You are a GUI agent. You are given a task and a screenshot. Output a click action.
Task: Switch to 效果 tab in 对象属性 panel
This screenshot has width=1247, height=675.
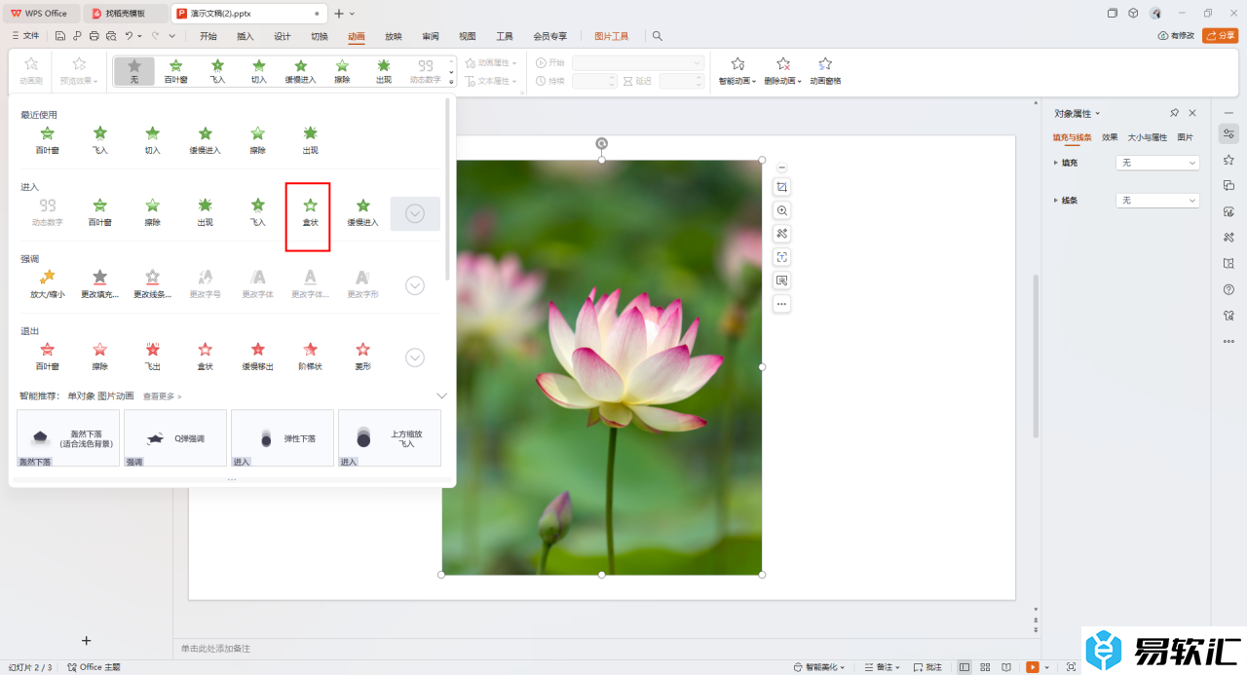[x=1110, y=137]
